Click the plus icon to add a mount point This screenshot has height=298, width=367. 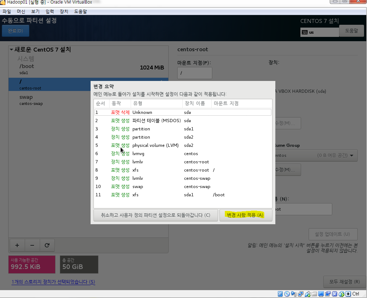click(17, 245)
